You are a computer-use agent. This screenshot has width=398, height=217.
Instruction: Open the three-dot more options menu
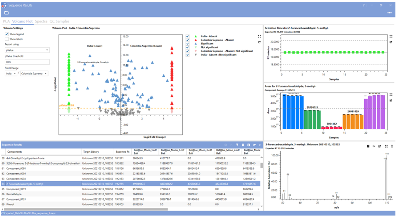(390, 13)
